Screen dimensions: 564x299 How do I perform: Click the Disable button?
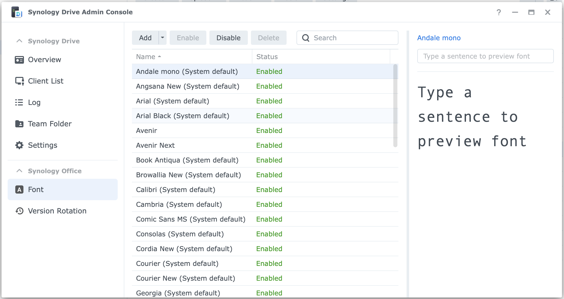pos(229,38)
